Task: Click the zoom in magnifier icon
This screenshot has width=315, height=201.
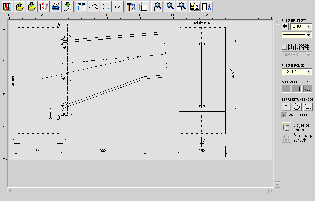Action: click(157, 6)
